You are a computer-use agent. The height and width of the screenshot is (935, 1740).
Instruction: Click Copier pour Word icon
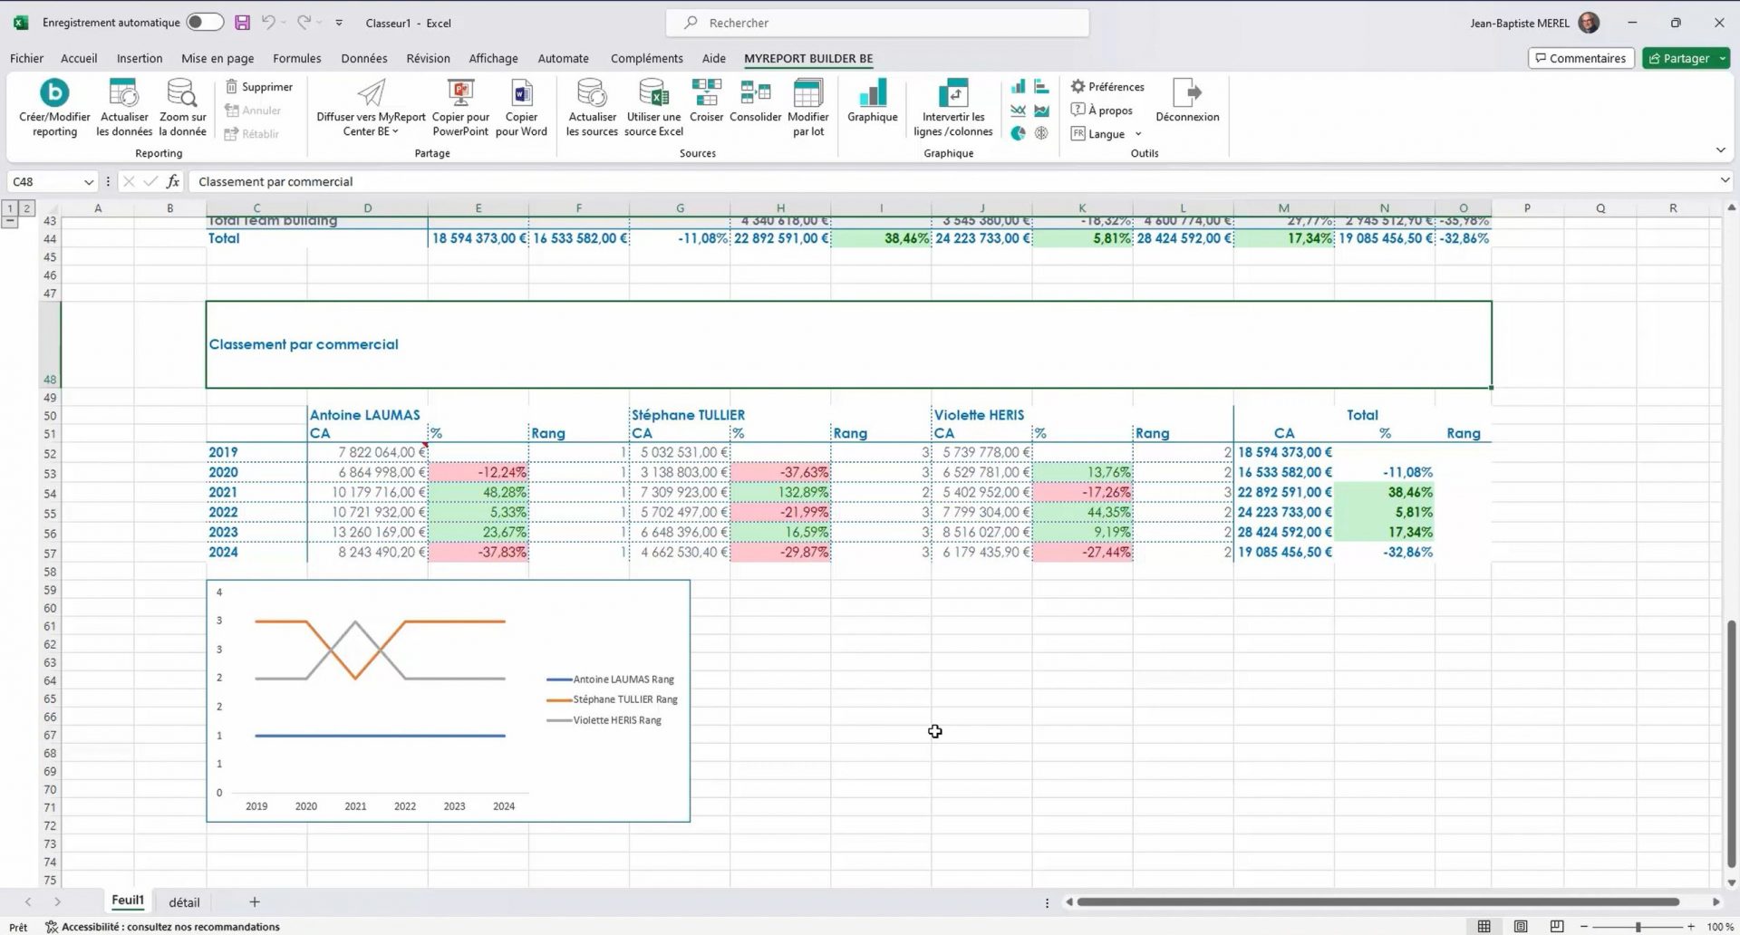[521, 93]
